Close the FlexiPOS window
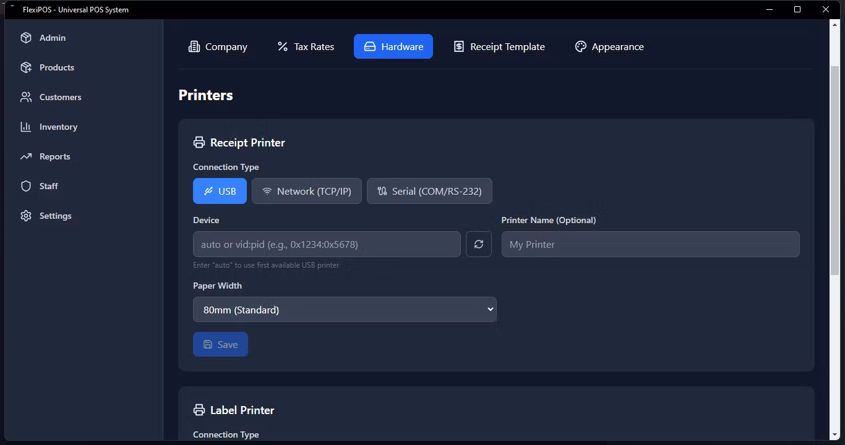Image resolution: width=845 pixels, height=445 pixels. click(x=826, y=9)
